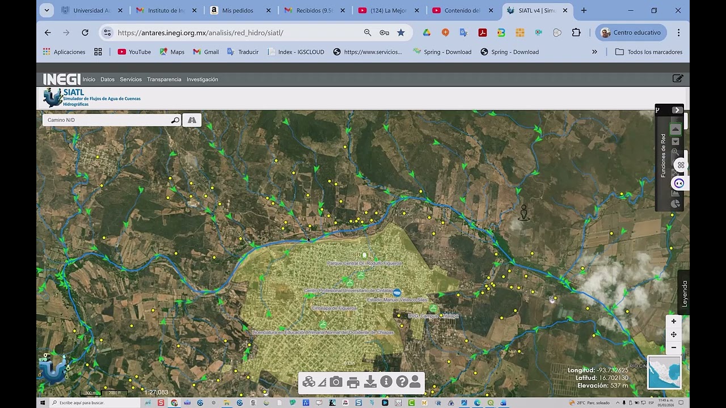Zoom in with map plus button
Screen dimensions: 726x408
pos(673,321)
